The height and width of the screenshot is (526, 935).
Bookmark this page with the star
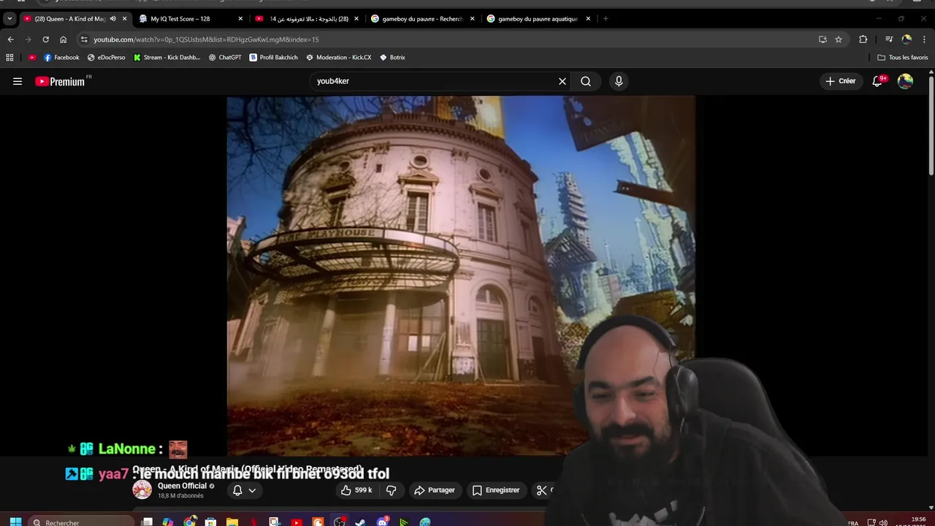tap(839, 39)
